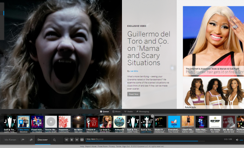Skip to previous track in player bar
The width and height of the screenshot is (244, 148).
coord(67,140)
